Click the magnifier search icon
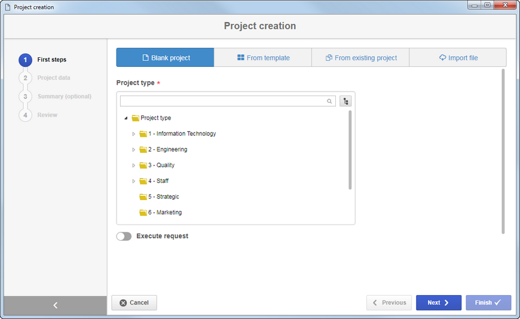This screenshot has width=520, height=319. coord(329,101)
